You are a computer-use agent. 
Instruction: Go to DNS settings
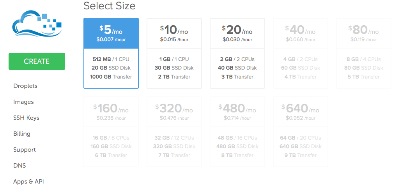click(x=19, y=166)
